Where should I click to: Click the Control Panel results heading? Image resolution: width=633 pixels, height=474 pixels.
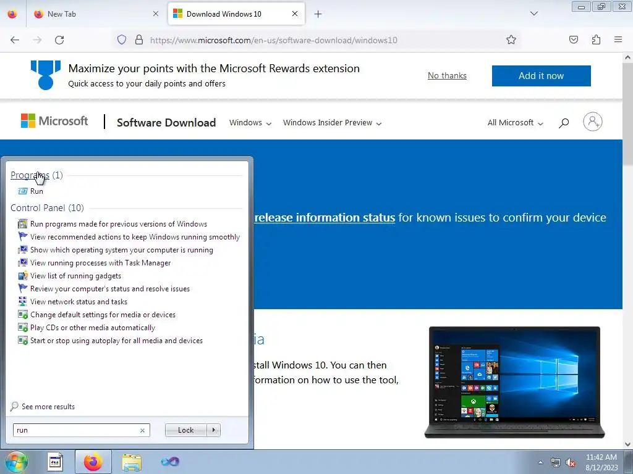(x=47, y=207)
